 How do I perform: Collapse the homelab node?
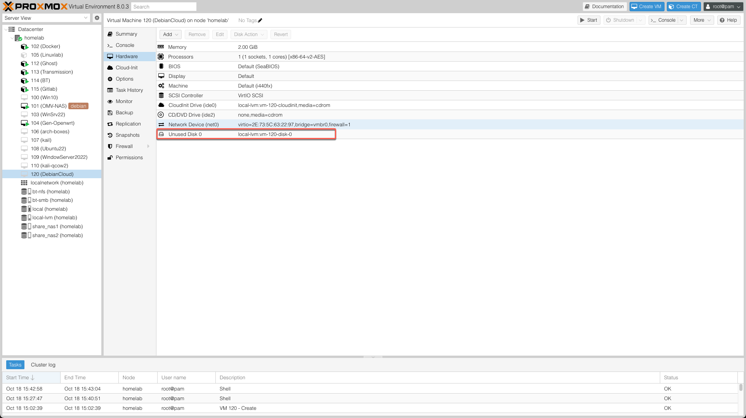point(12,38)
